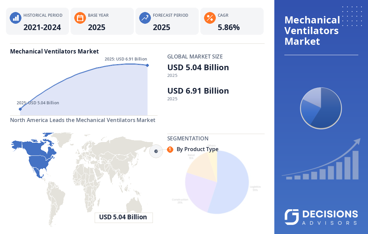The width and height of the screenshot is (368, 234).
Task: Click the '2025: USD 5.04 Billion' chart label
Action: [x=38, y=103]
